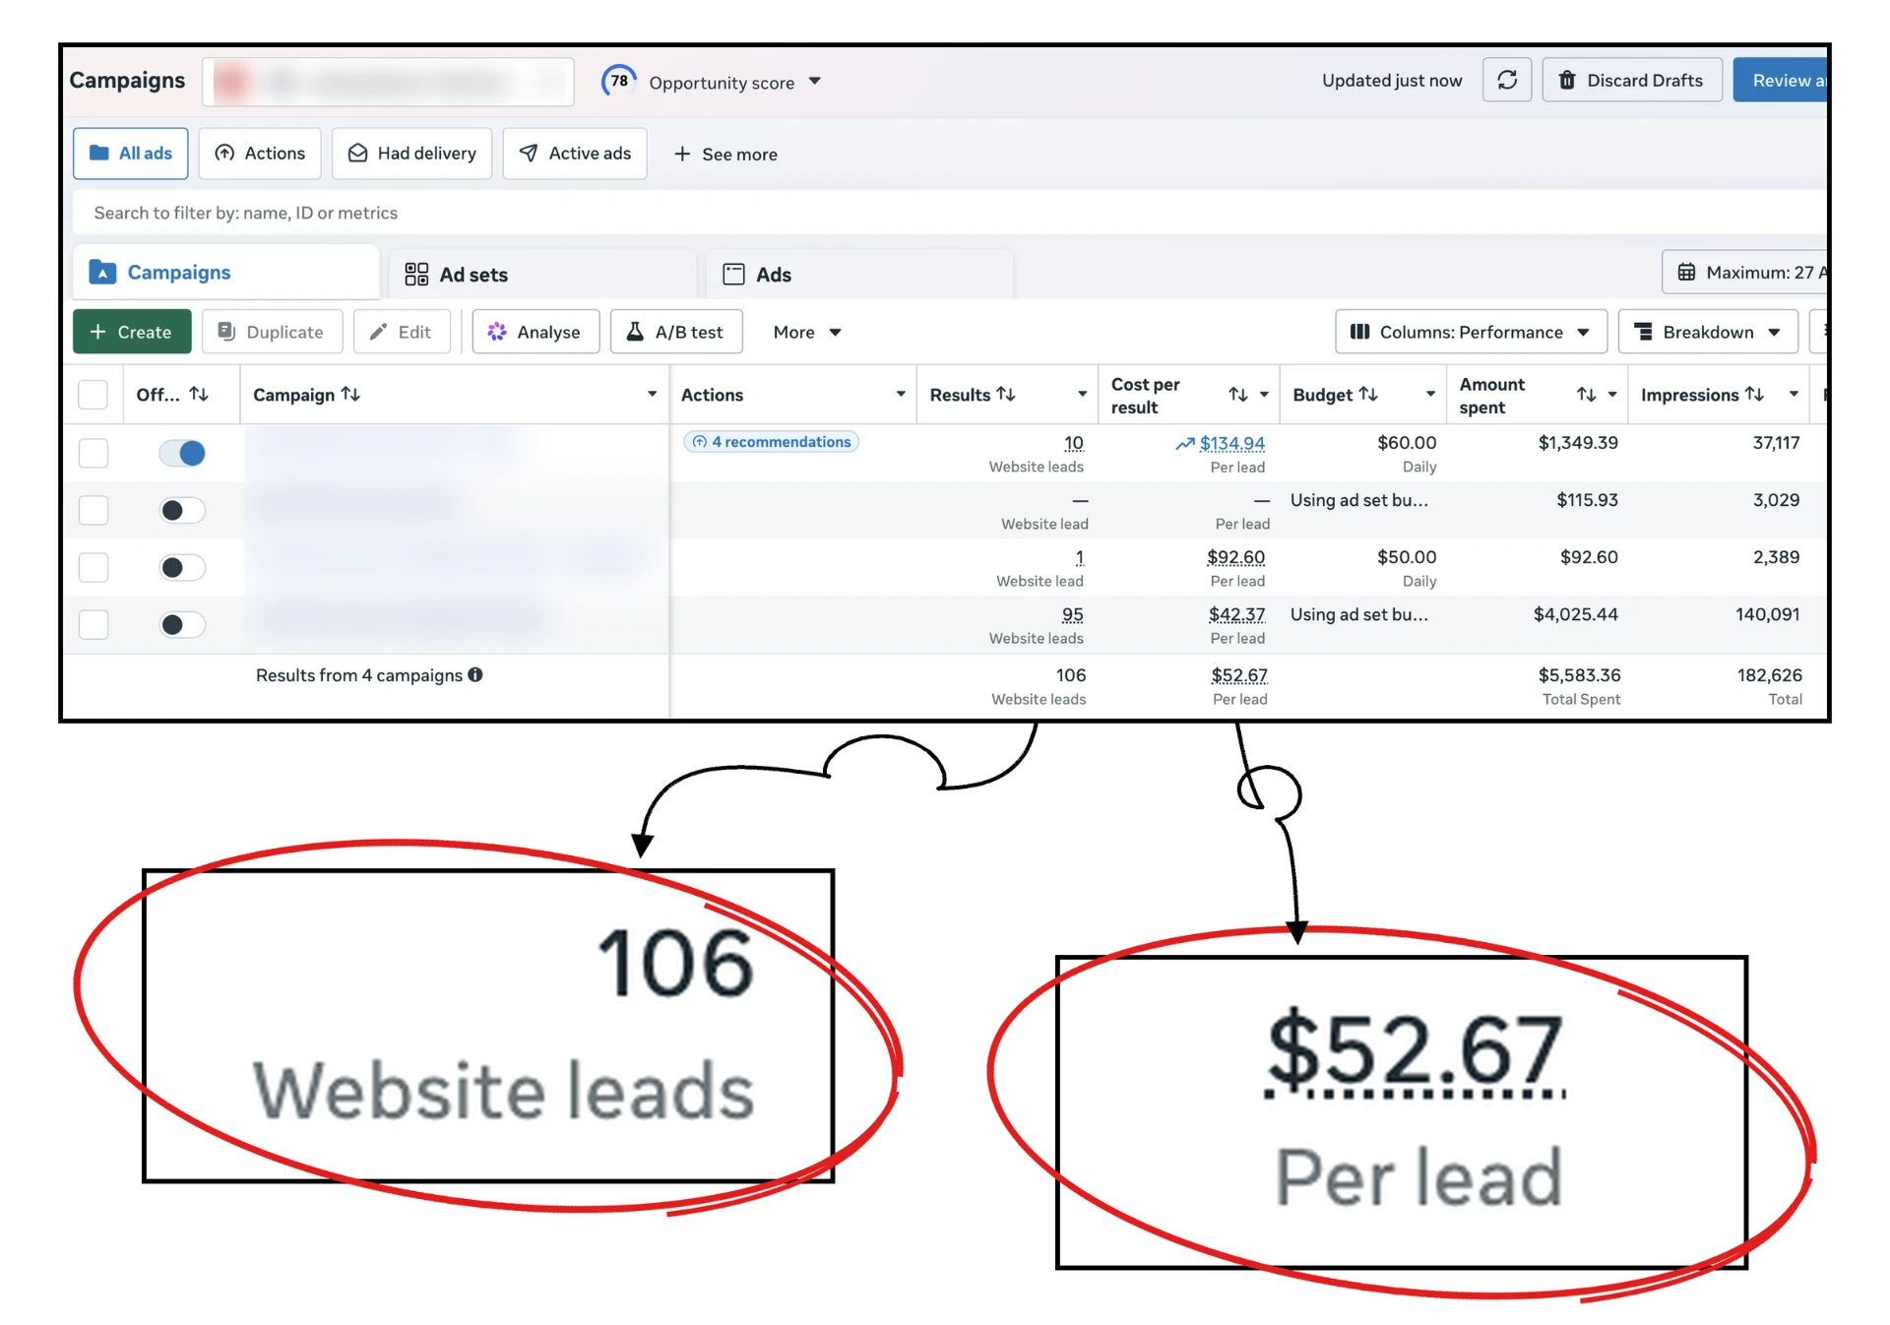Open the 4 recommendations badge
Screen dimensions: 1890x1325
coord(772,442)
